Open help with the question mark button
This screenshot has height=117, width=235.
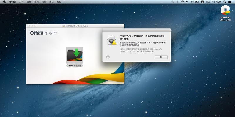click(108, 57)
